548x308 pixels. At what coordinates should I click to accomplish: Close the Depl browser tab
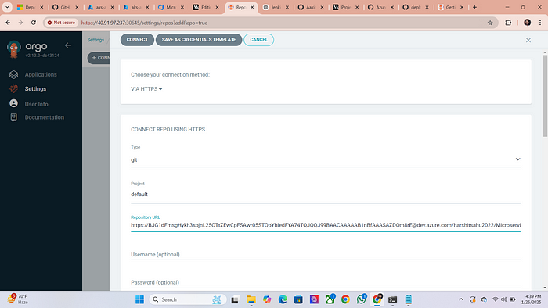(41, 7)
